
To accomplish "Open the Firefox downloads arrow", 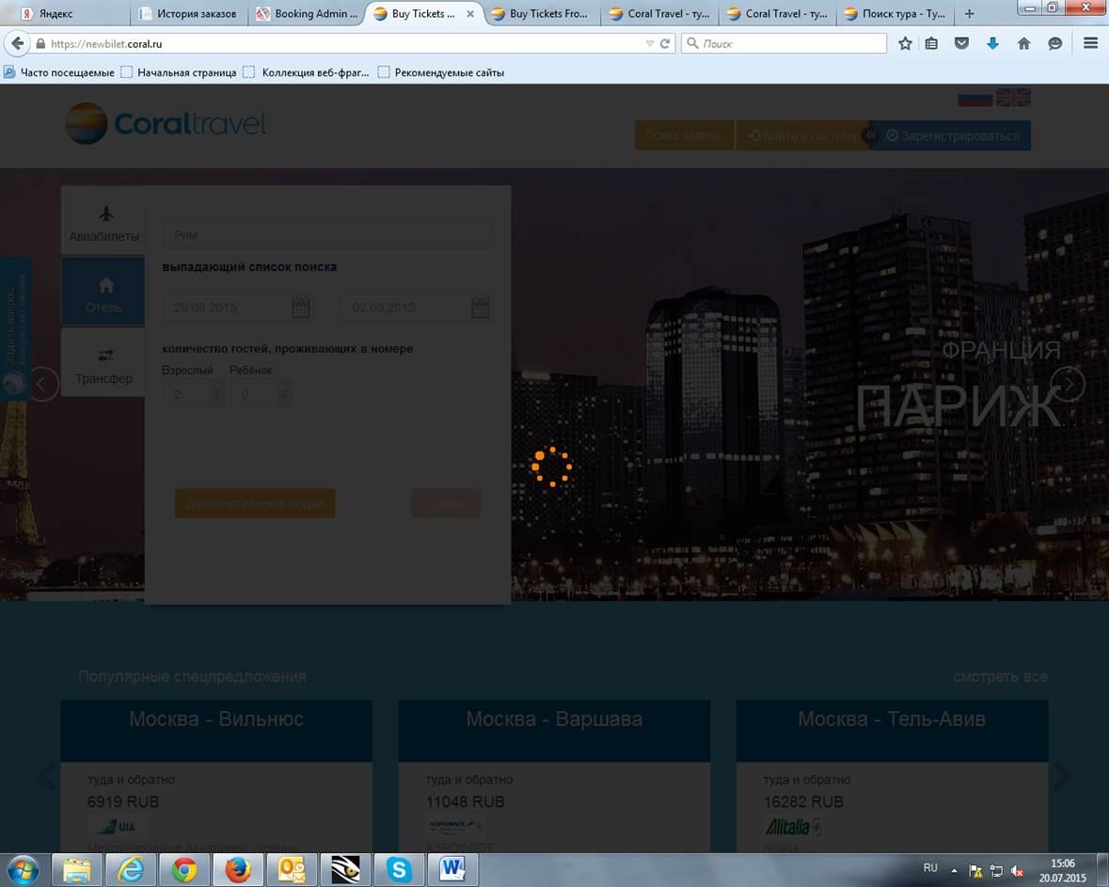I will (x=992, y=43).
